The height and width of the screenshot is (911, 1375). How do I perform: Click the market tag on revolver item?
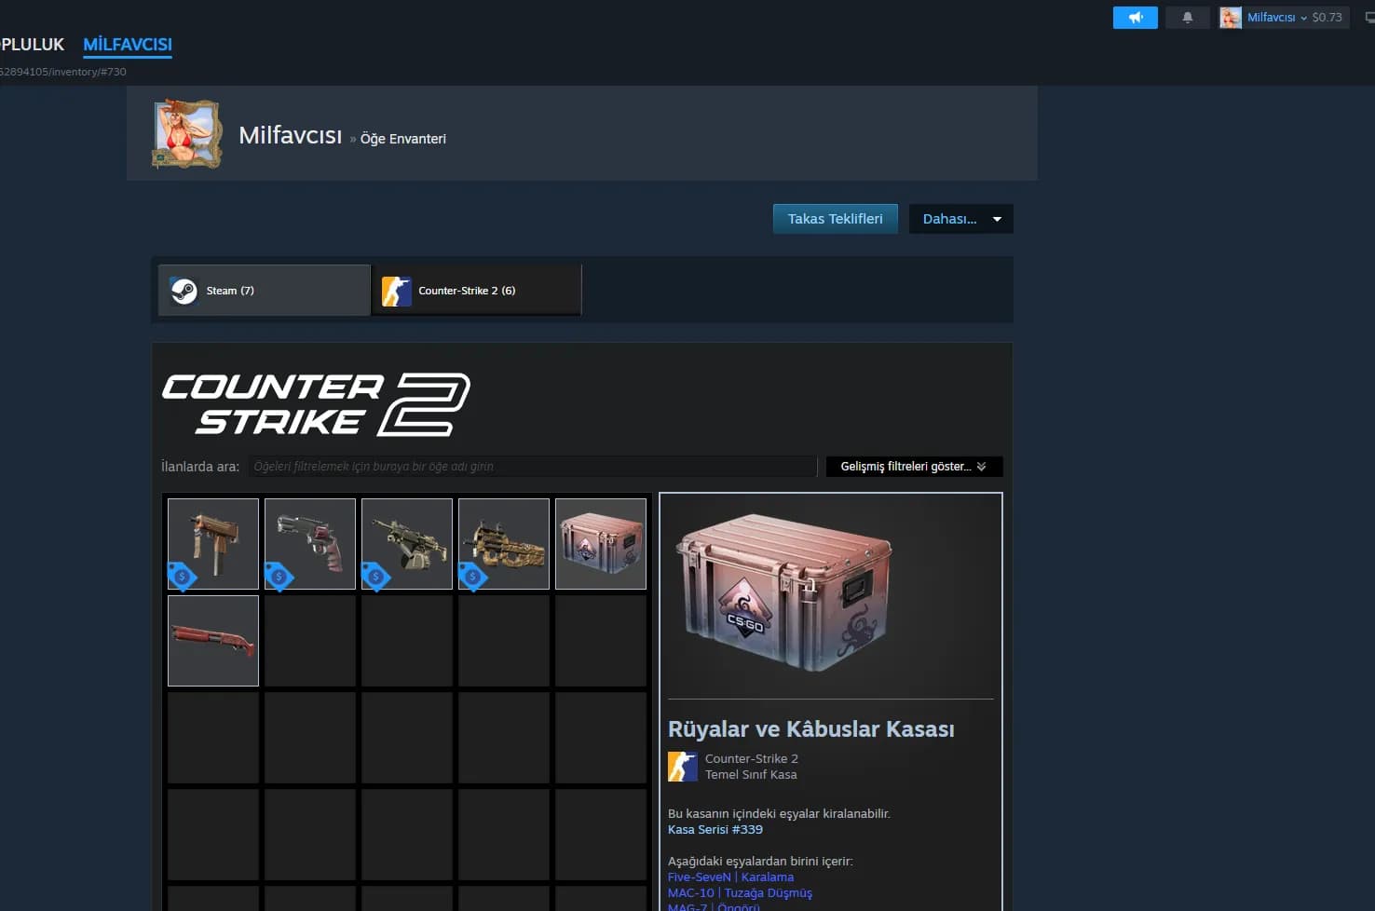[x=279, y=577]
